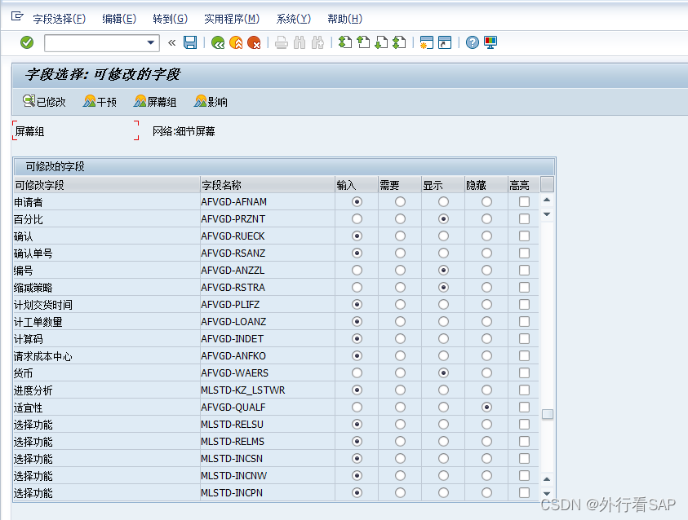Click the First Page icon
This screenshot has width=688, height=520.
pos(345,42)
